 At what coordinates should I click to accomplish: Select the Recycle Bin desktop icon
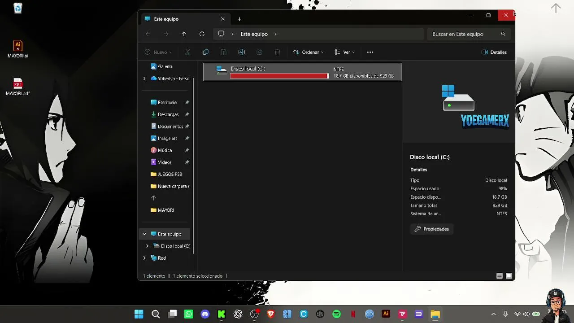(18, 8)
